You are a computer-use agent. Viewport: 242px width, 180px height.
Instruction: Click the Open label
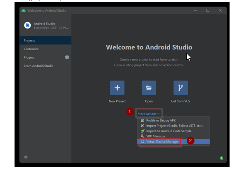pos(149,101)
